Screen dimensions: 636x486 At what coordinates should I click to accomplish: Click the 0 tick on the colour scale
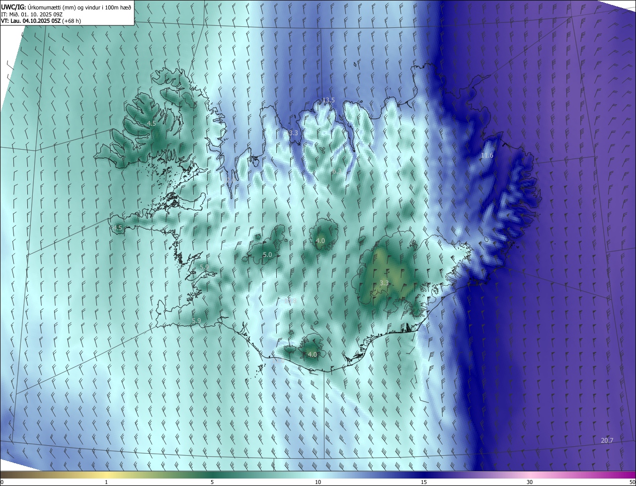pos(2,482)
